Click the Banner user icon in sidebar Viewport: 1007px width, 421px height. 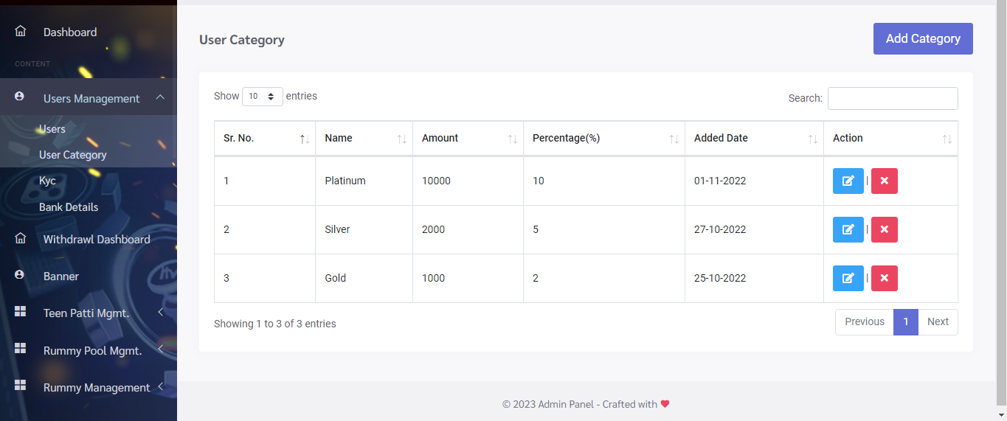(x=20, y=275)
